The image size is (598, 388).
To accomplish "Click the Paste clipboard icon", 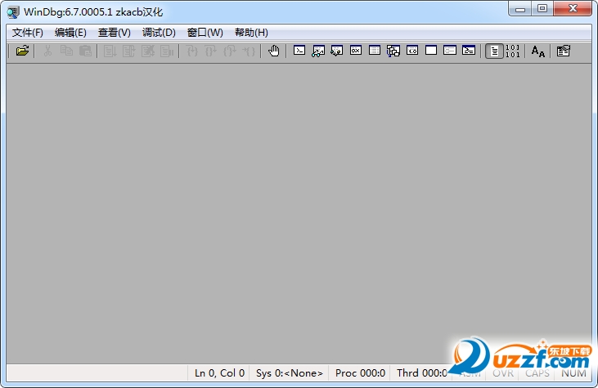I will (85, 51).
